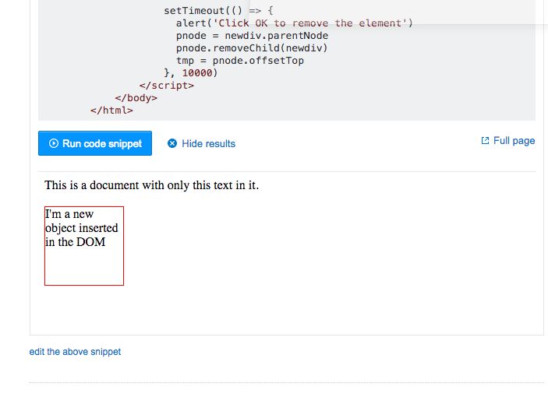
Task: Click the closing </html> tag
Action: click(111, 111)
